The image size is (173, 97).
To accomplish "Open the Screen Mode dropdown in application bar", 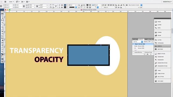I will 23,2.
